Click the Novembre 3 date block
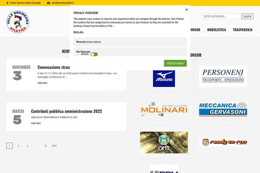The image size is (260, 173). 21,73
